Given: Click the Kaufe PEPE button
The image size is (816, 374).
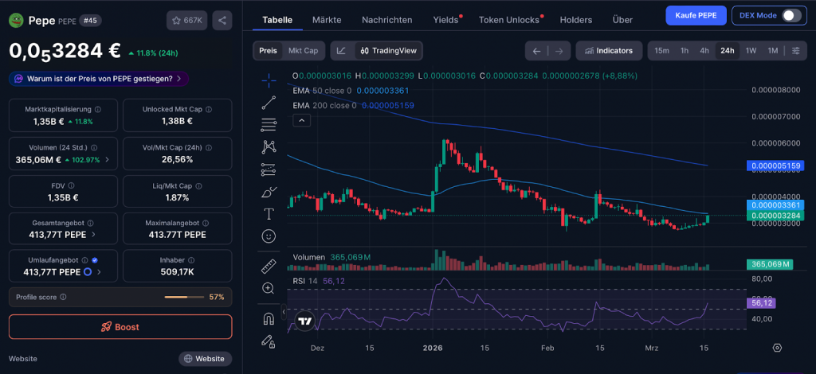Looking at the screenshot, I should [x=695, y=15].
